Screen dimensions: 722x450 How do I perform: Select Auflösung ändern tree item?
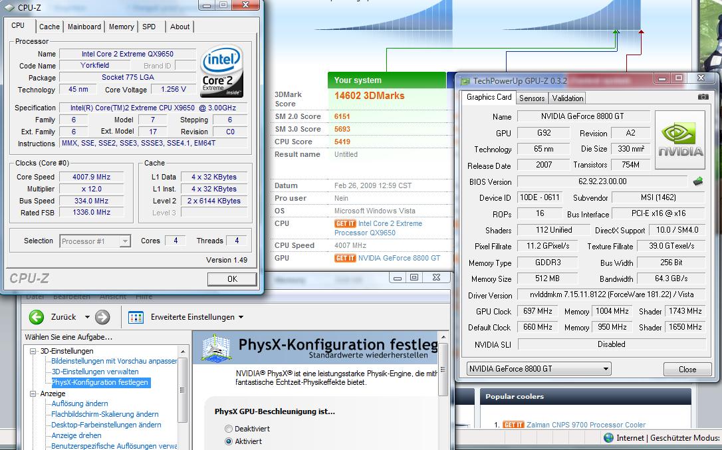(x=80, y=403)
